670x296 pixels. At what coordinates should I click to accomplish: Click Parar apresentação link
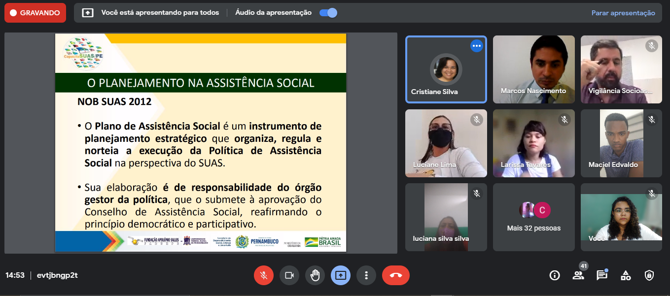(x=623, y=13)
